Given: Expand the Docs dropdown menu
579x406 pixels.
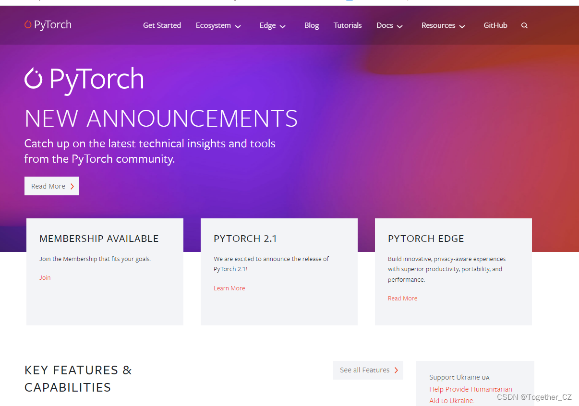Looking at the screenshot, I should tap(390, 25).
